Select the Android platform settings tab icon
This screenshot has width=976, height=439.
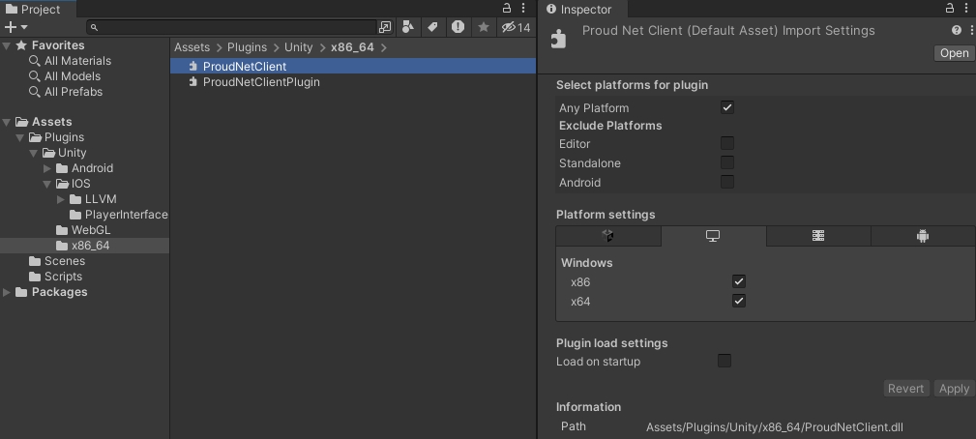pos(922,236)
